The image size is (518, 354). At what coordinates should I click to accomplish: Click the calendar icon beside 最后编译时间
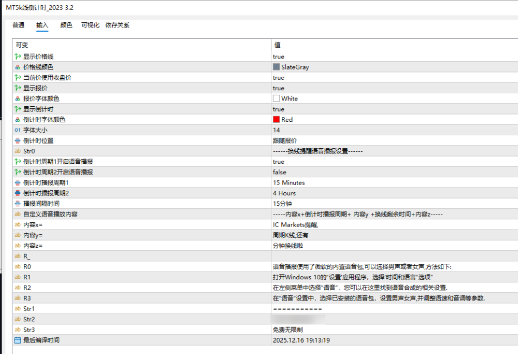18,340
